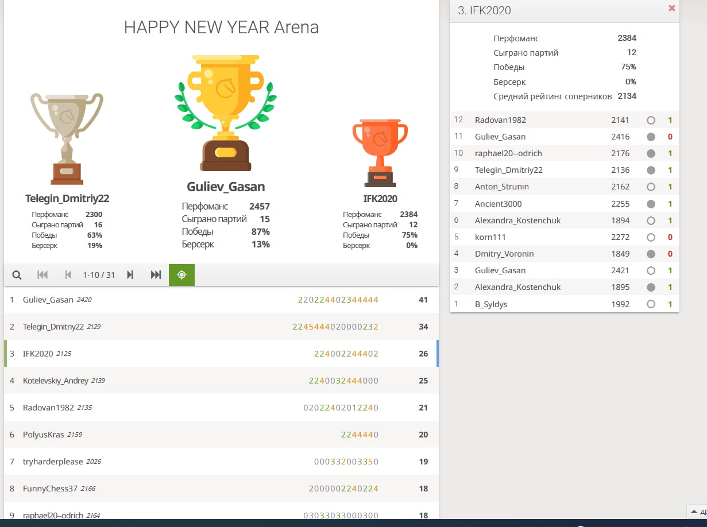Jump to last standings page
The image size is (707, 527).
pyautogui.click(x=156, y=275)
